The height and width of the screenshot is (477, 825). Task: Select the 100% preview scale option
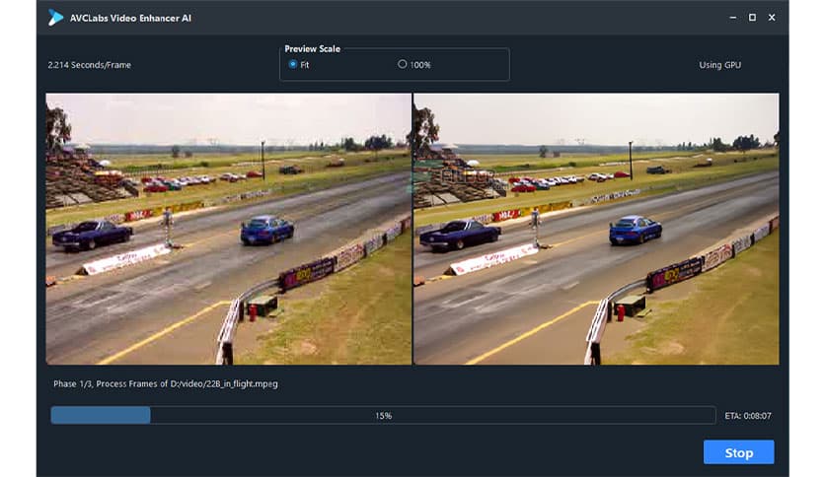point(414,65)
